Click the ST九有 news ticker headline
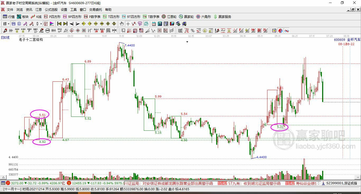This screenshot has width=361, height=194. click(255, 183)
